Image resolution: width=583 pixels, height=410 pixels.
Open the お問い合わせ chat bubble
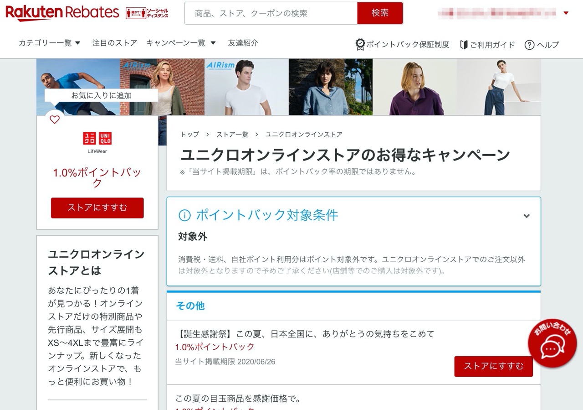point(552,343)
